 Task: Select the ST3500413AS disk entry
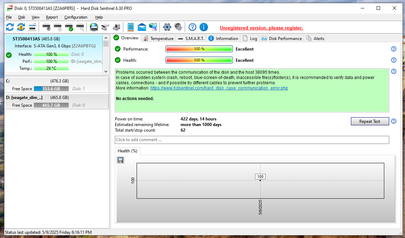click(54, 53)
